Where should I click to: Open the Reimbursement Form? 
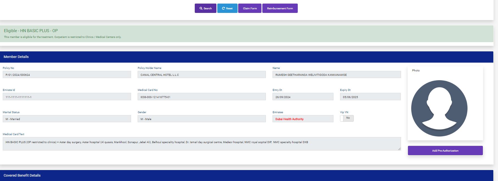[280, 8]
